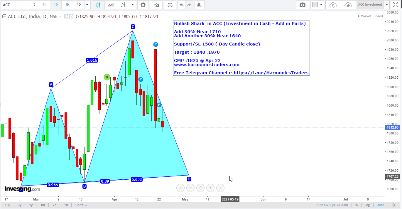Viewport: 402px width, 209px height.
Task: Take a chart snapshot with the camera
Action: (x=303, y=5)
